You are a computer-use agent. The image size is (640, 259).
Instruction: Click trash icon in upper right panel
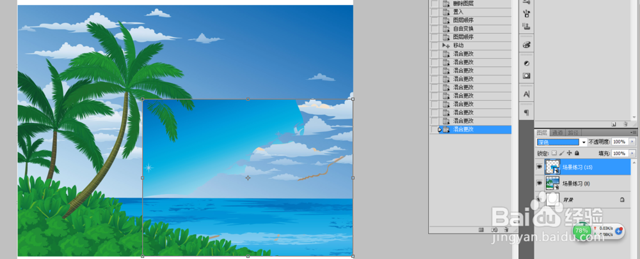(625, 124)
